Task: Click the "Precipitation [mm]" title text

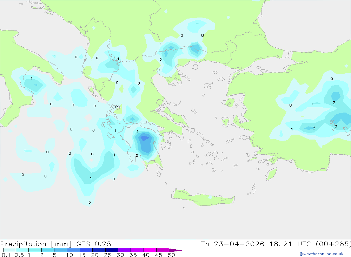Action: pyautogui.click(x=36, y=244)
